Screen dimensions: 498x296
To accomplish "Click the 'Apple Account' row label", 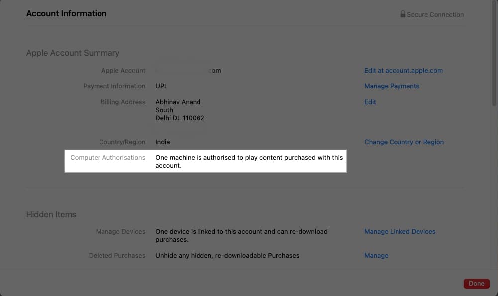I will tap(123, 71).
